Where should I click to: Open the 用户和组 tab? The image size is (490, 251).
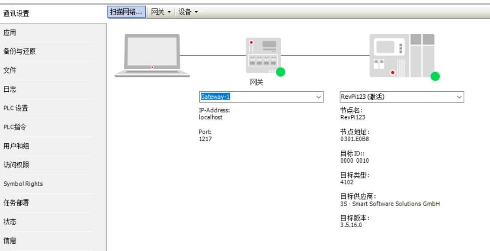pyautogui.click(x=16, y=146)
